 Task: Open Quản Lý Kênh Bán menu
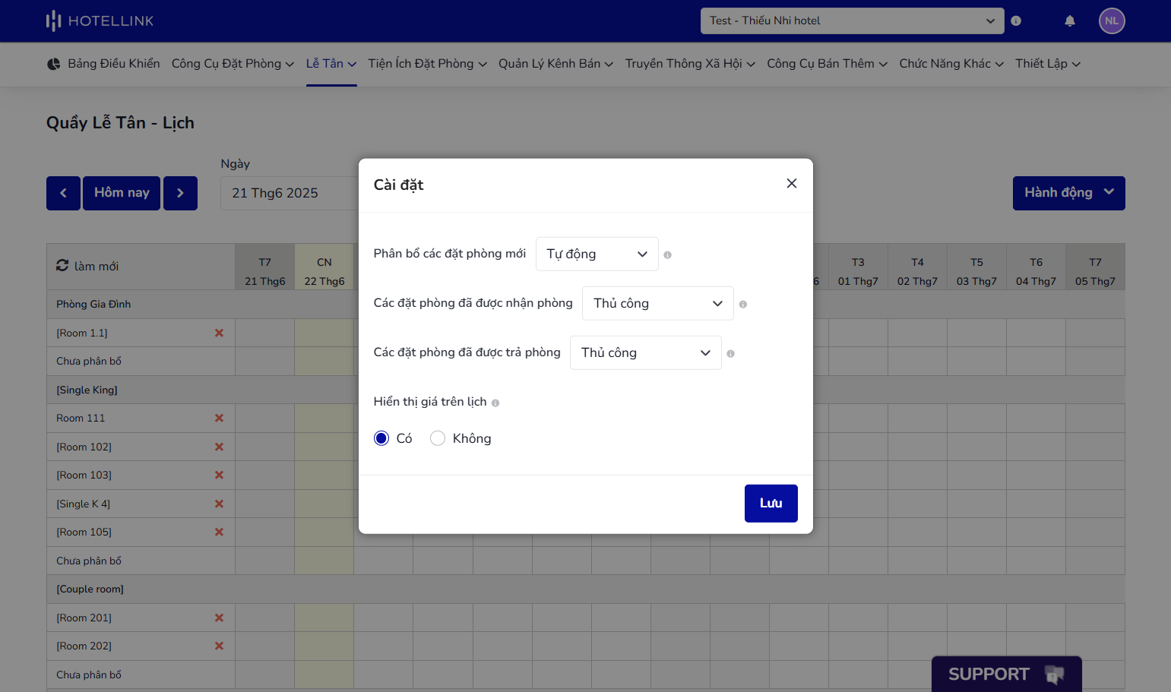pos(555,64)
